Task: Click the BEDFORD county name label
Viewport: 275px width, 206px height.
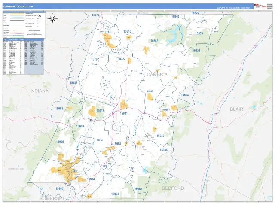Action: click(173, 188)
